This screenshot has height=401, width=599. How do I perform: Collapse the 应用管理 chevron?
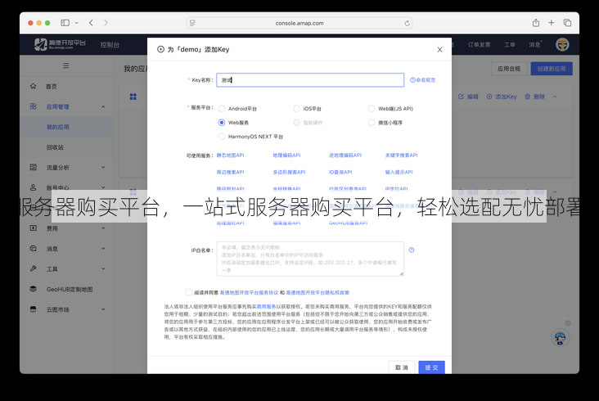pyautogui.click(x=103, y=106)
